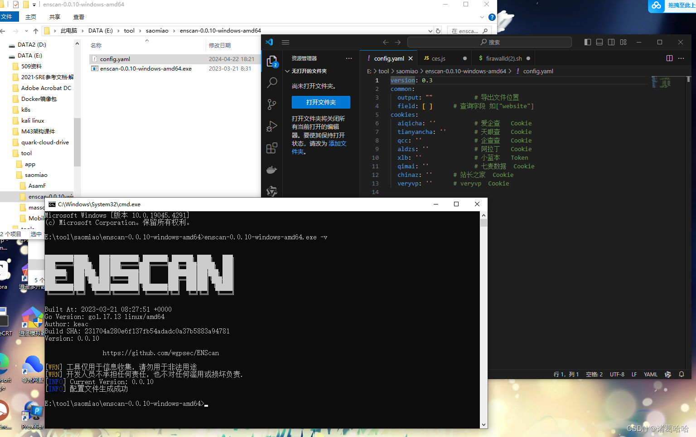The height and width of the screenshot is (437, 696).
Task: Go up one folder in File Explorer
Action: [x=36, y=31]
